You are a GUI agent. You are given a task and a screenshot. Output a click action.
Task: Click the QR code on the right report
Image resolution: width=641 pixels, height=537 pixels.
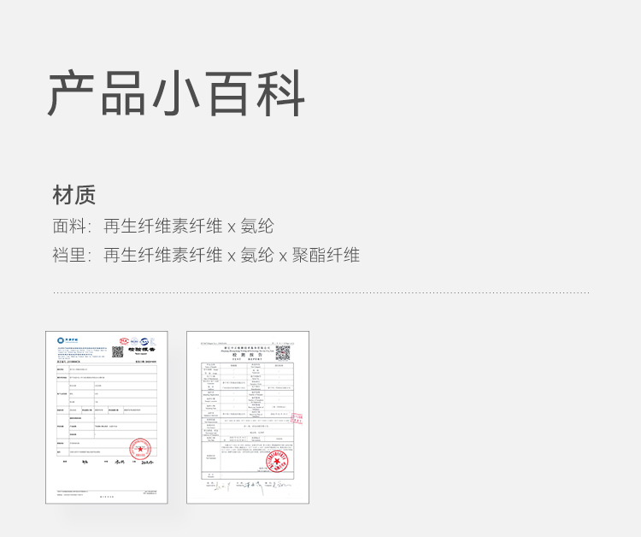pyautogui.click(x=283, y=353)
